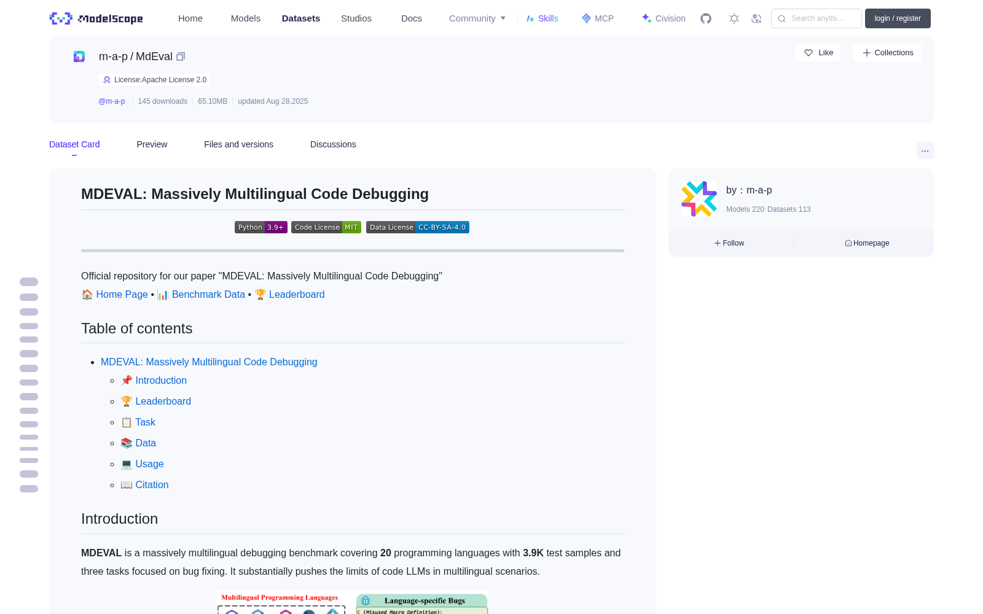Open the Leaderboard link beside the Benchmark Data link
Viewport: 983px width, 614px height.
click(297, 295)
